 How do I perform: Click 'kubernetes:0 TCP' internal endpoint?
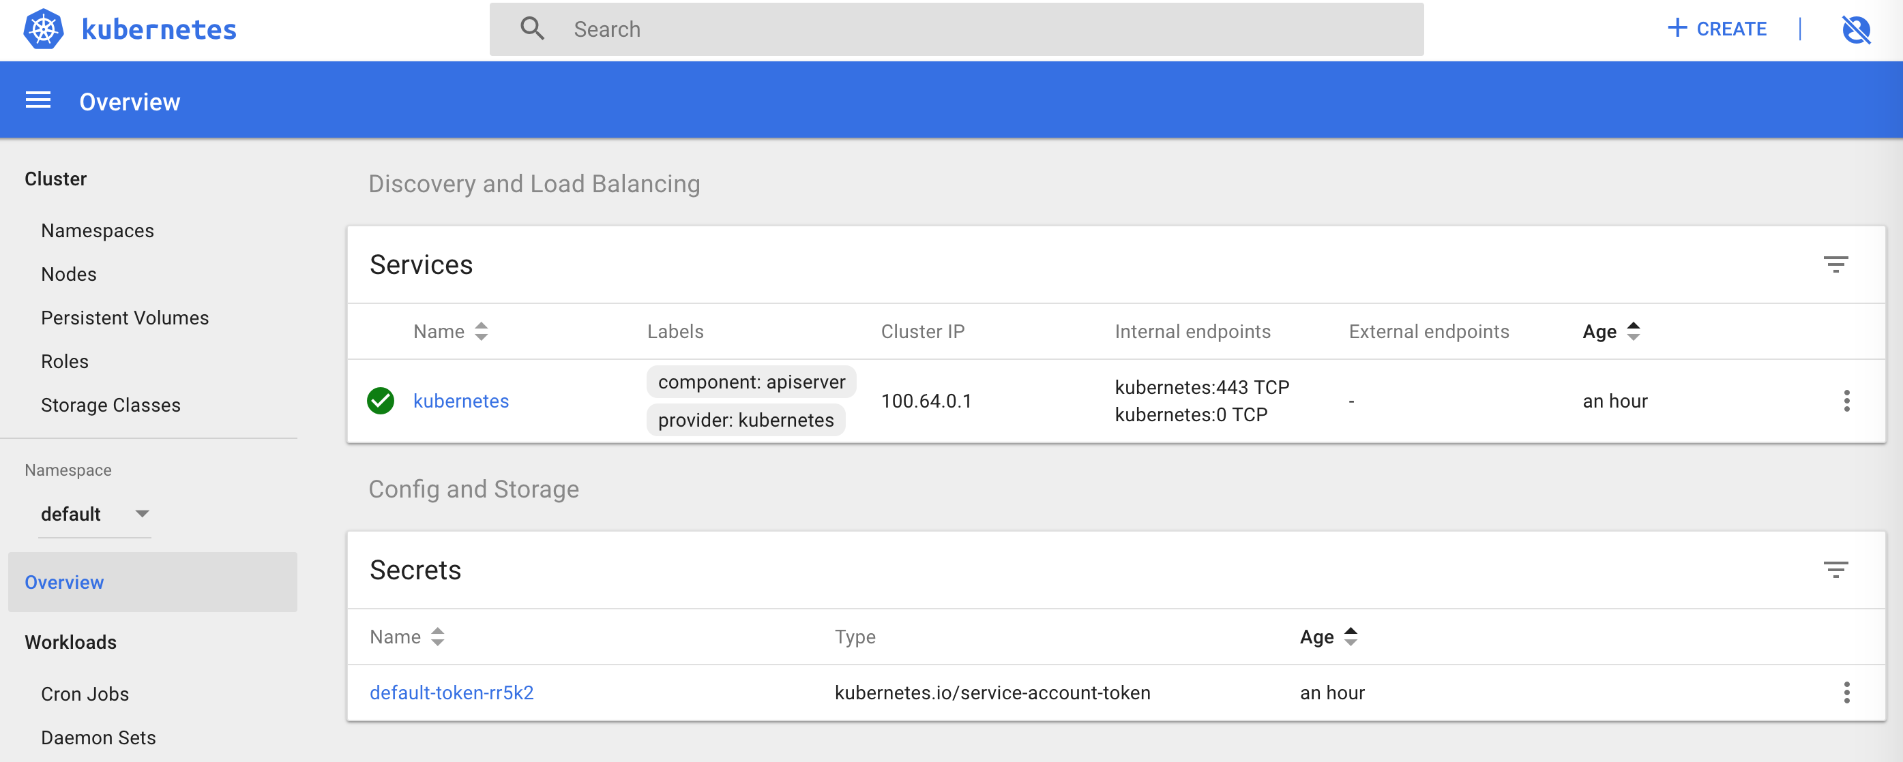point(1191,415)
